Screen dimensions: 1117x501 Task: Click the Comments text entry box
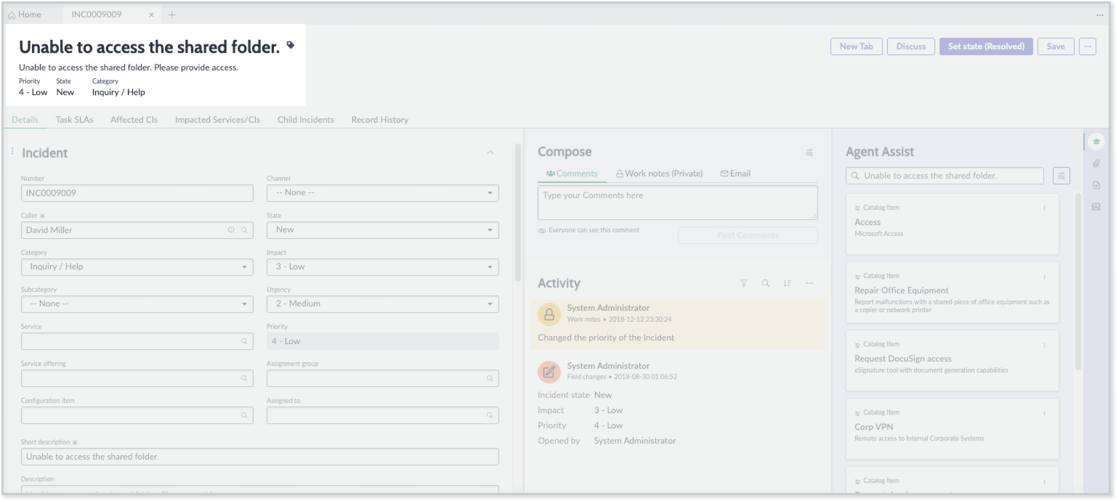pyautogui.click(x=677, y=202)
